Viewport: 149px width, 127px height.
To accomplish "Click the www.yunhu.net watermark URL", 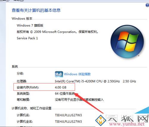I will coord(127,124).
